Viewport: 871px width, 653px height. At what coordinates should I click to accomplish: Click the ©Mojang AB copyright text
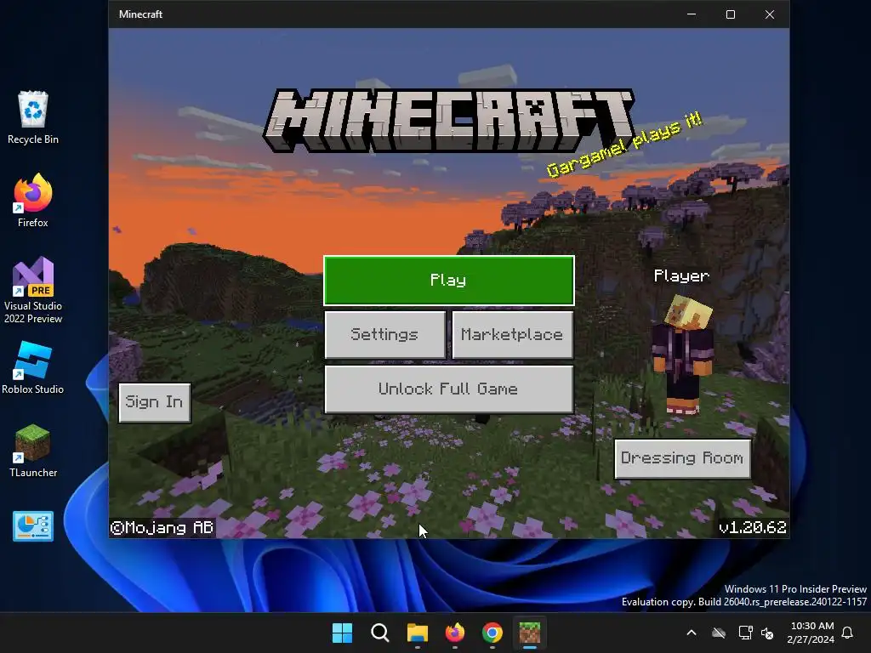[x=162, y=527]
